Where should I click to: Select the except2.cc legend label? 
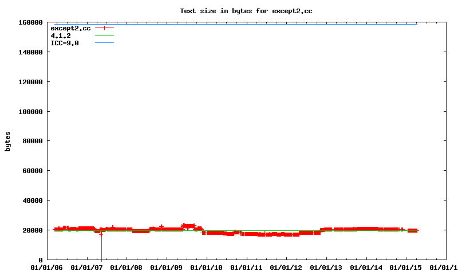point(70,27)
